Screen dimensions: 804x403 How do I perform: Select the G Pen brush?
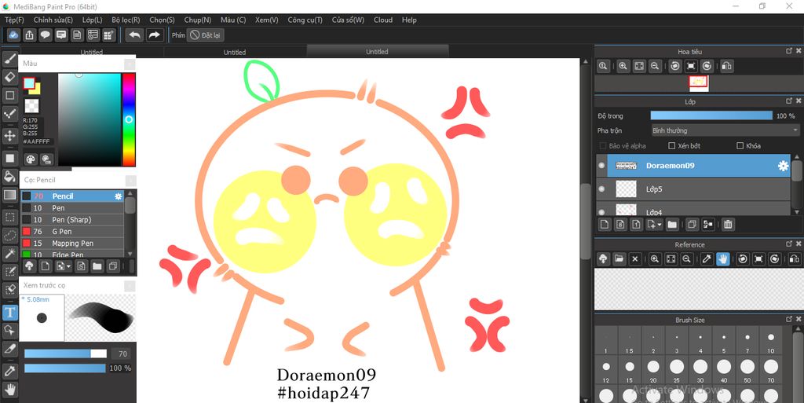click(x=72, y=231)
